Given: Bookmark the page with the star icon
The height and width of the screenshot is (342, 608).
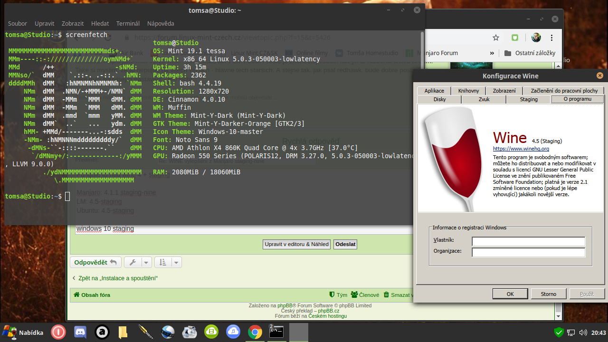Looking at the screenshot, I should [496, 38].
